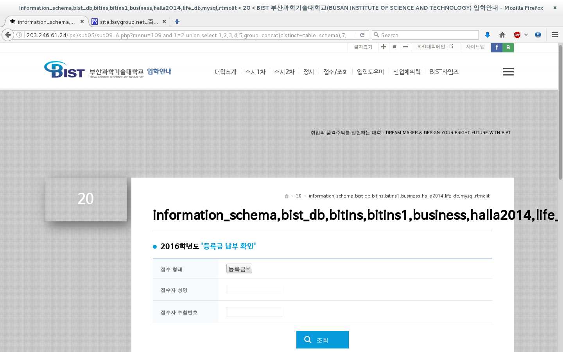Click the 접수자 수험번호 input field
The width and height of the screenshot is (563, 352).
pos(254,312)
